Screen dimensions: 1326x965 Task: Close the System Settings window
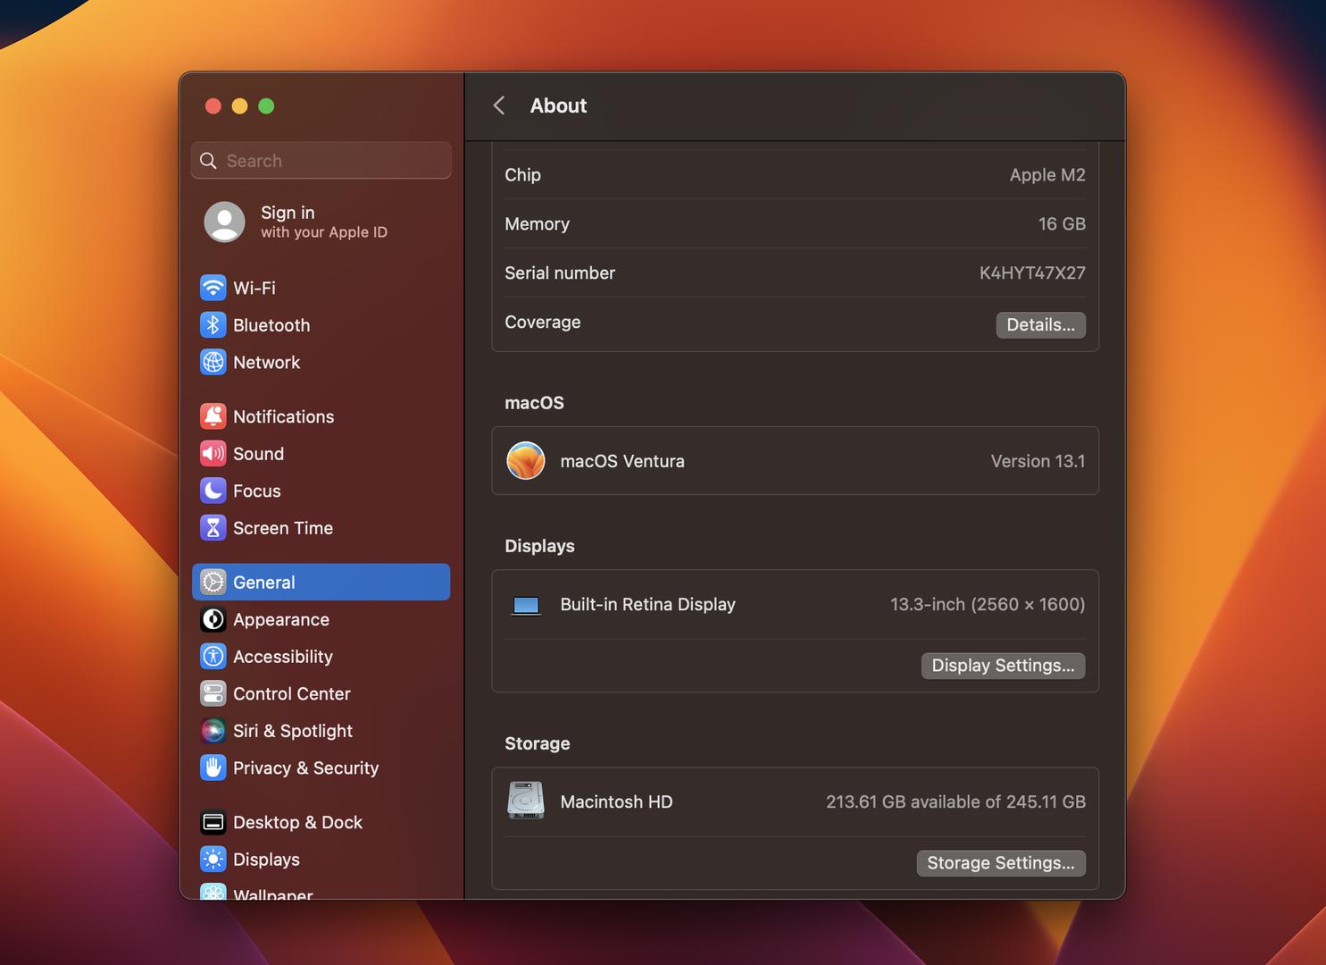(213, 106)
